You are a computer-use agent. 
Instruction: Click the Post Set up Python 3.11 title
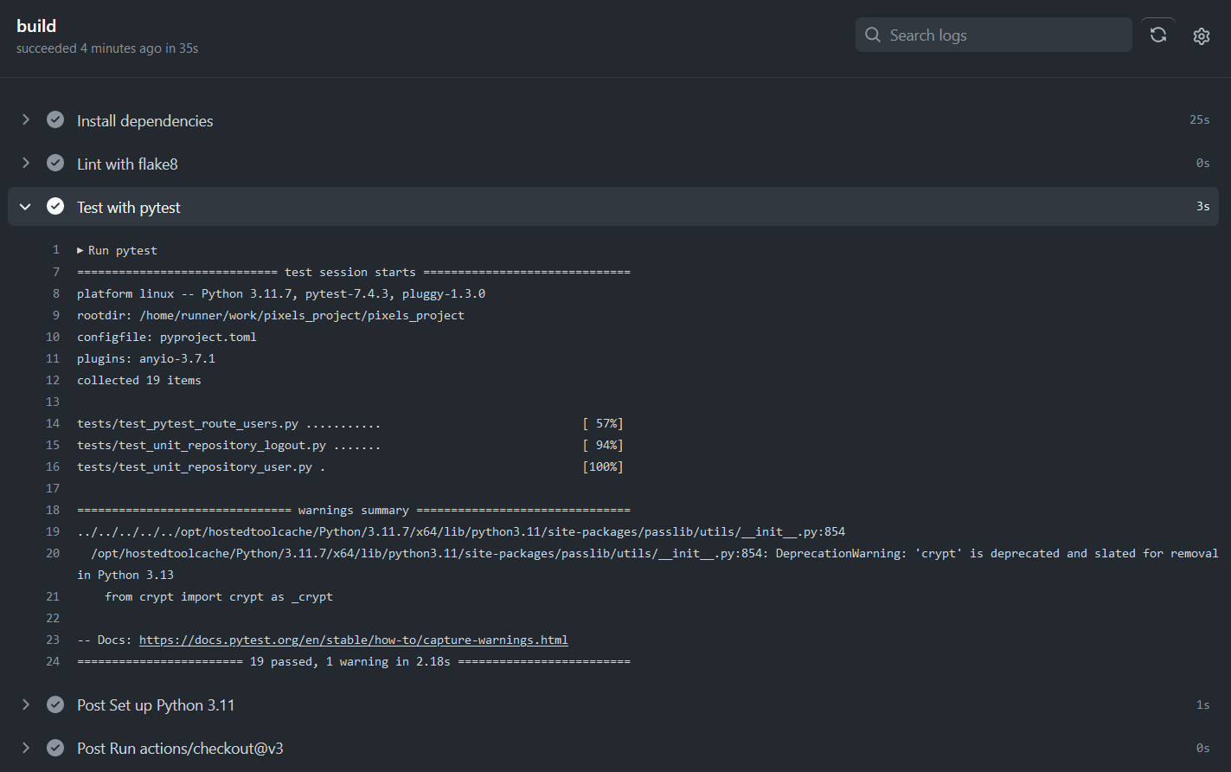point(156,705)
